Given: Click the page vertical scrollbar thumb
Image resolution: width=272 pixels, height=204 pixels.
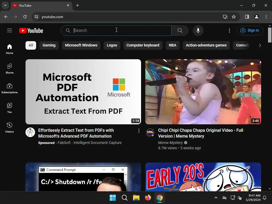Looking at the screenshot, I should tap(270, 35).
